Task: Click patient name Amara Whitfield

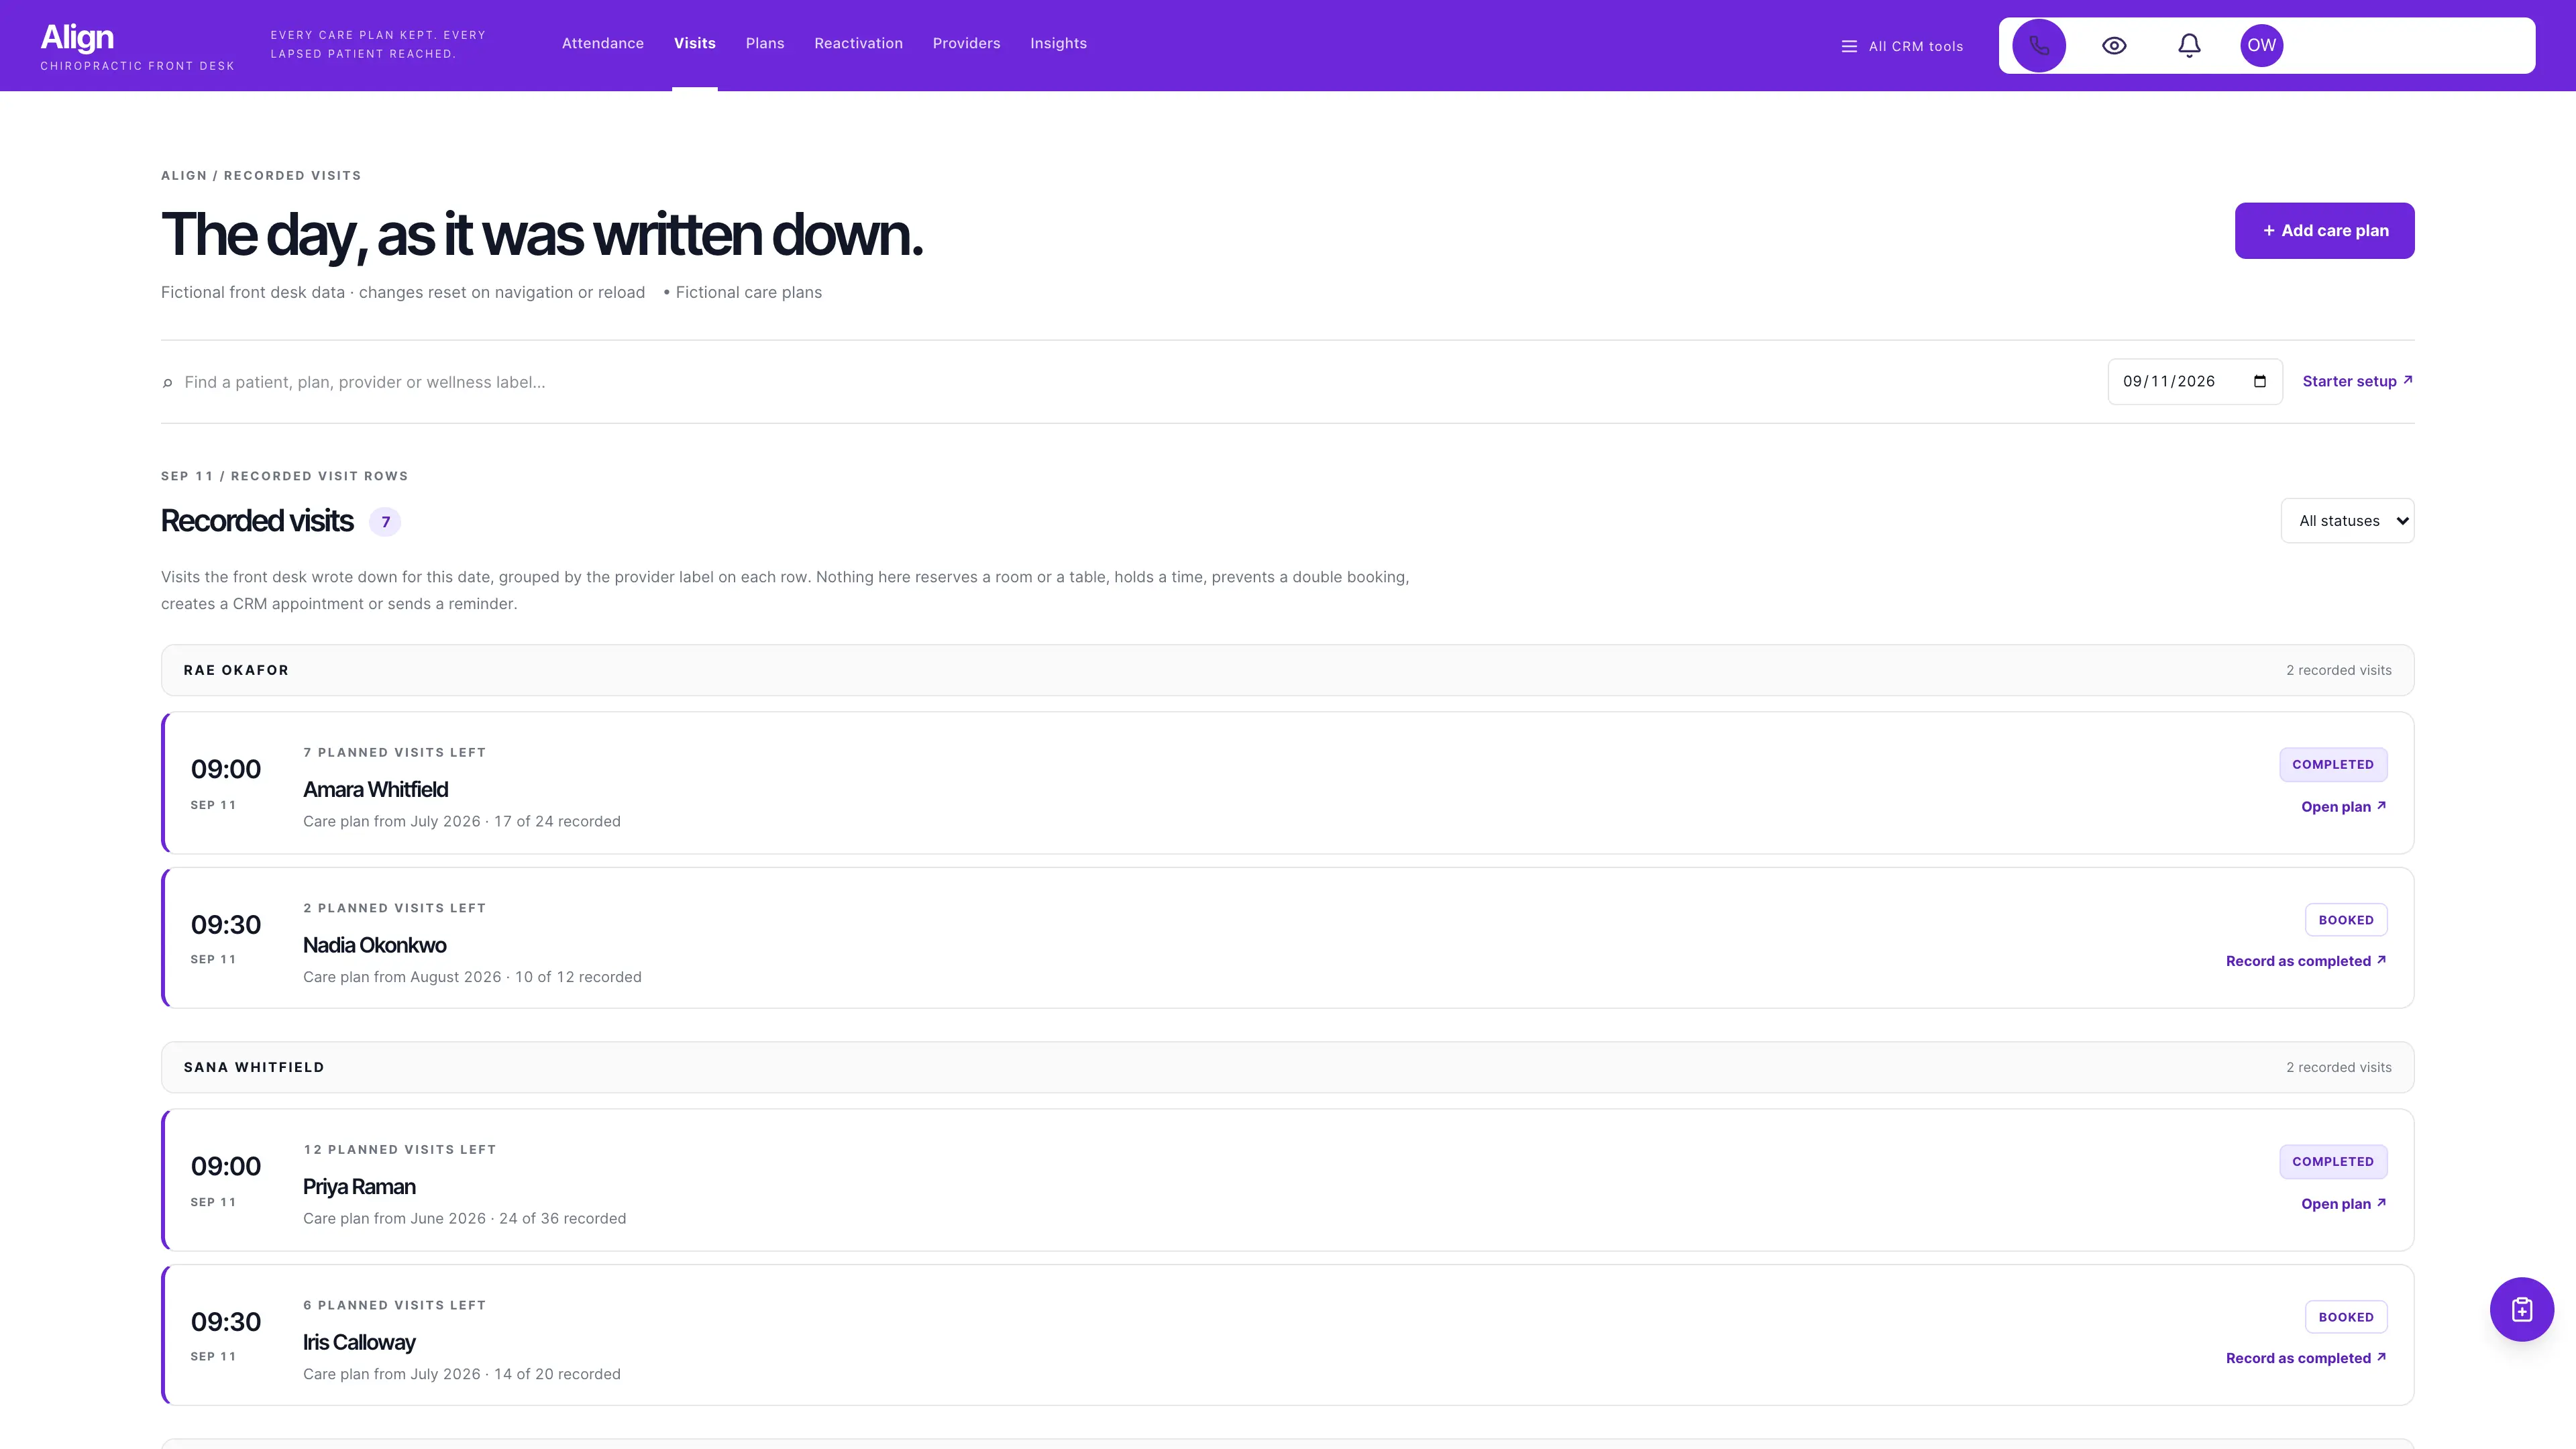Action: [375, 790]
